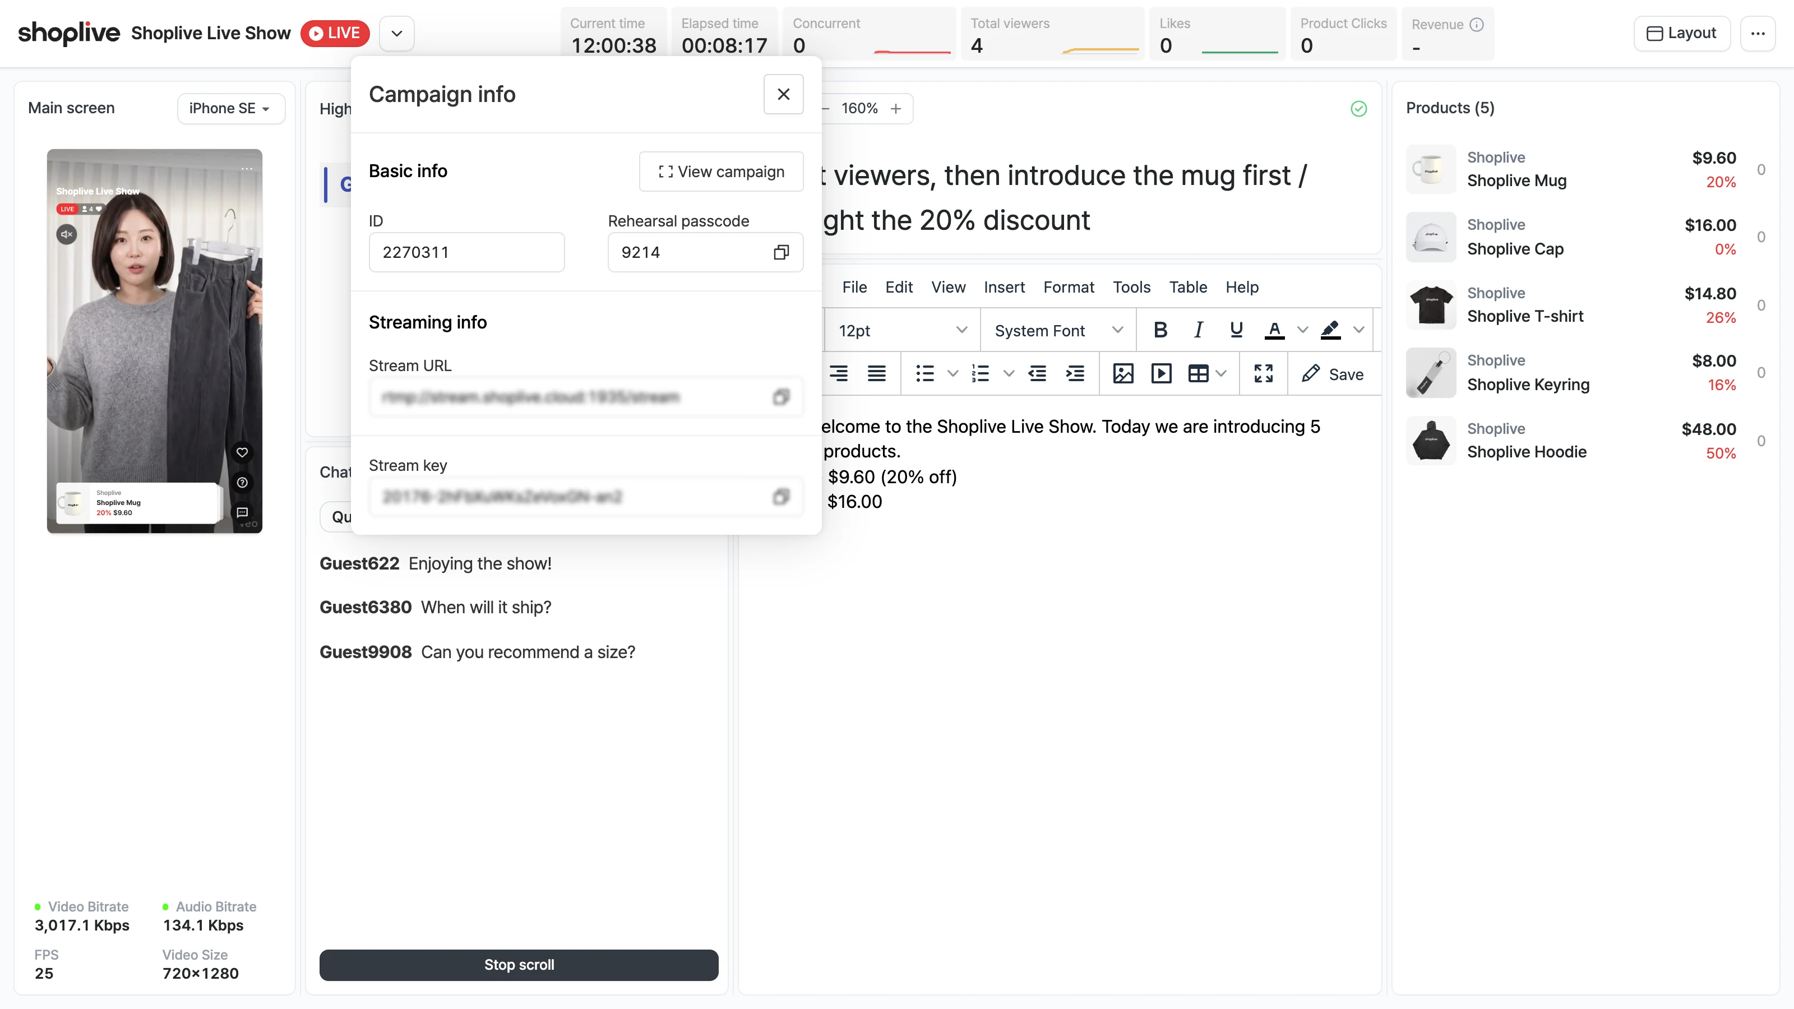Screen dimensions: 1794x1009
Task: Unmute the preview video sound
Action: (67, 234)
